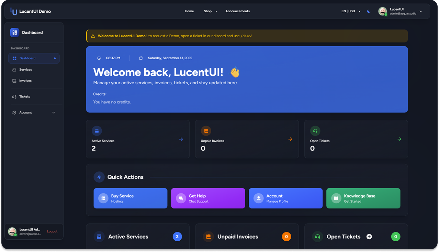This screenshot has height=252, width=439.
Task: Click the Open Tickets green headset icon
Action: (x=315, y=131)
